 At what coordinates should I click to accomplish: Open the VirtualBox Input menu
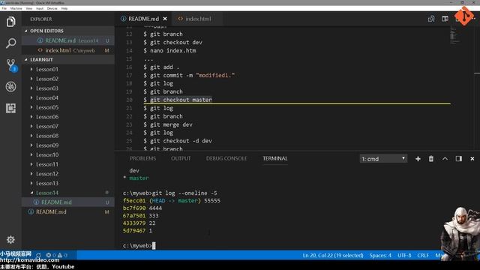(40, 8)
